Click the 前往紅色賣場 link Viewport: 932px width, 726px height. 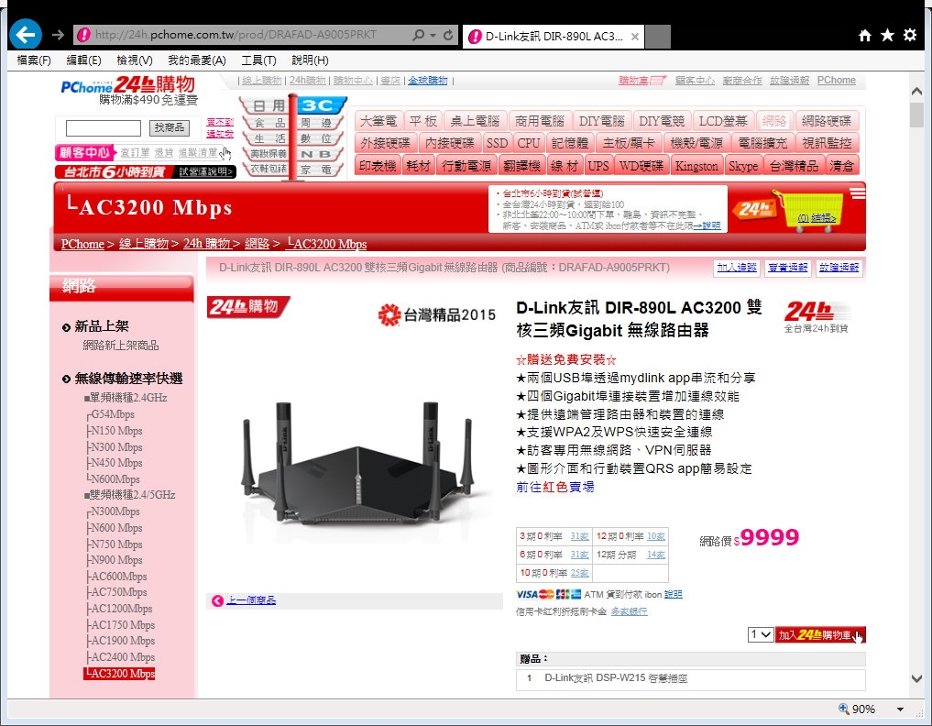(x=555, y=487)
